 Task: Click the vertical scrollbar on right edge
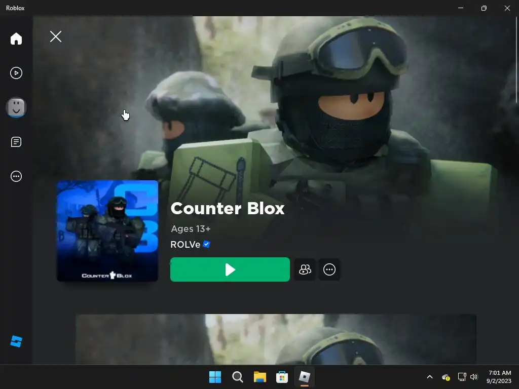(x=516, y=60)
